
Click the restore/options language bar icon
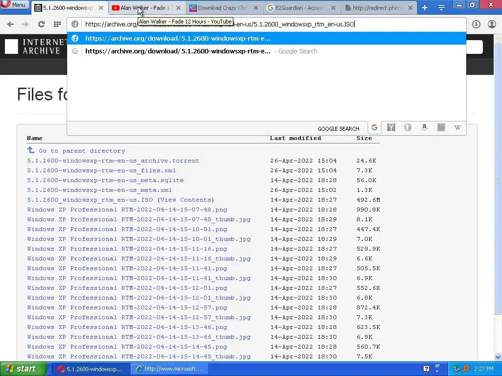tap(437, 367)
